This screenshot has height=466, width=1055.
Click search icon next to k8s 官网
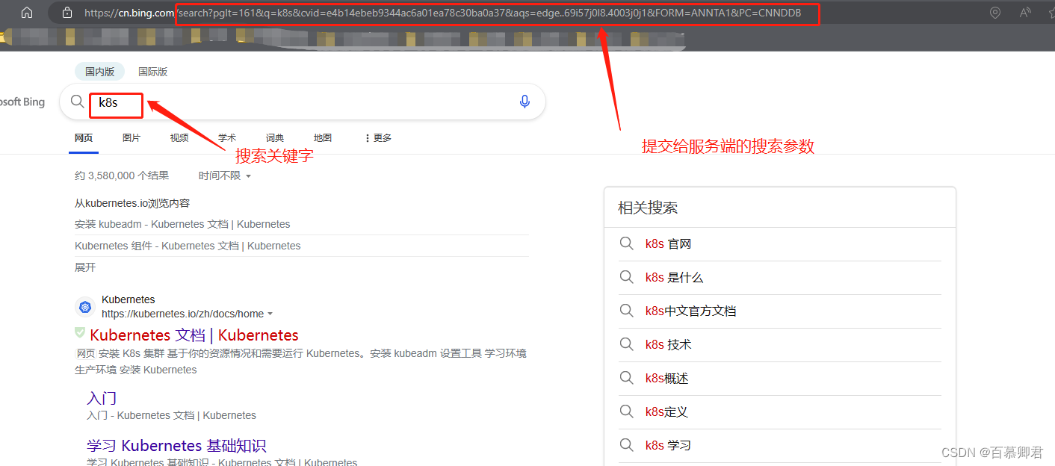(x=627, y=243)
